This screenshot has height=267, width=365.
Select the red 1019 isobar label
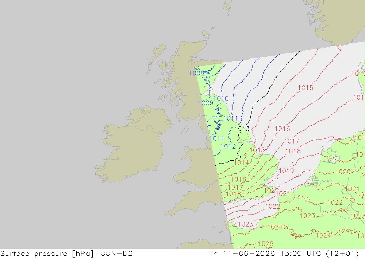tap(286, 171)
